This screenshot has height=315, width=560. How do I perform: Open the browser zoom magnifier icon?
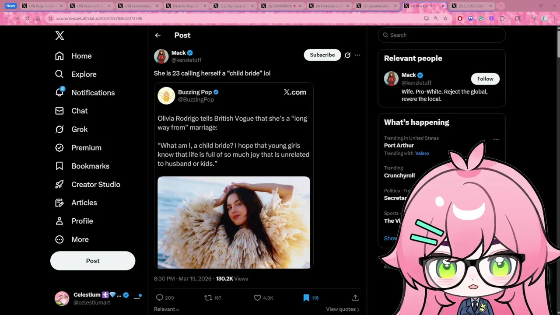click(436, 18)
